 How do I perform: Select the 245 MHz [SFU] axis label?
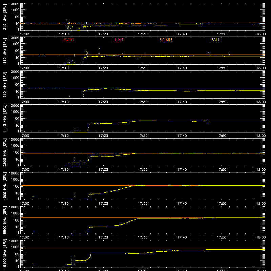[5, 17]
